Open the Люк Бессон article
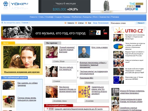 pos(67,89)
